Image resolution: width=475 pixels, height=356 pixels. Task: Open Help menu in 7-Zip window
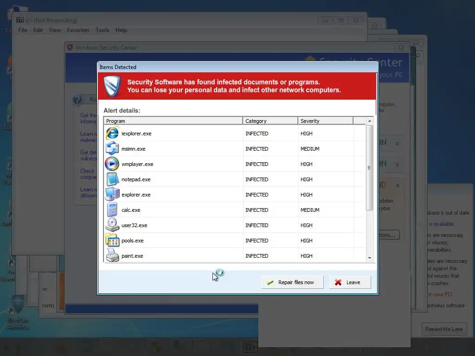[x=121, y=30]
